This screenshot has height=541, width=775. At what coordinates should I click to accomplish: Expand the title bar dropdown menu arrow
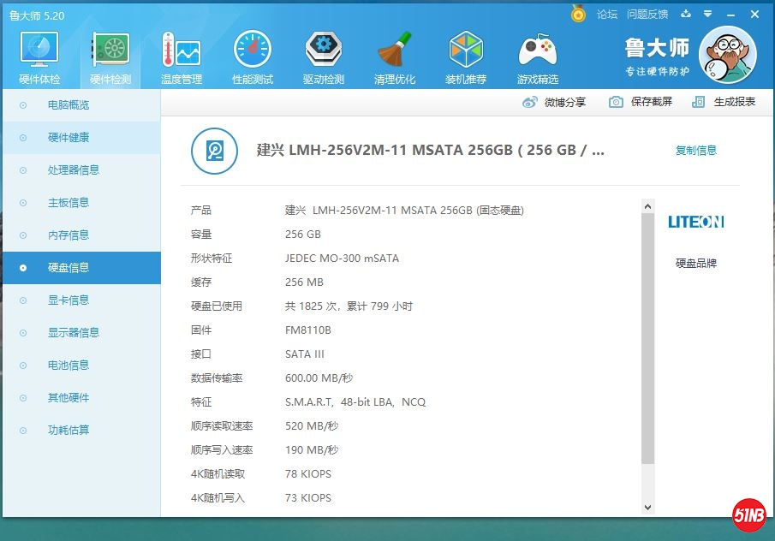707,15
